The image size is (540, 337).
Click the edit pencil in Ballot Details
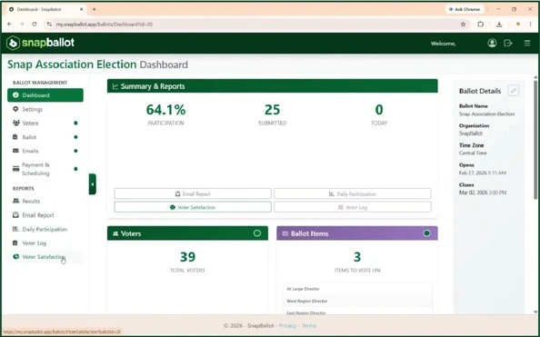tap(514, 91)
